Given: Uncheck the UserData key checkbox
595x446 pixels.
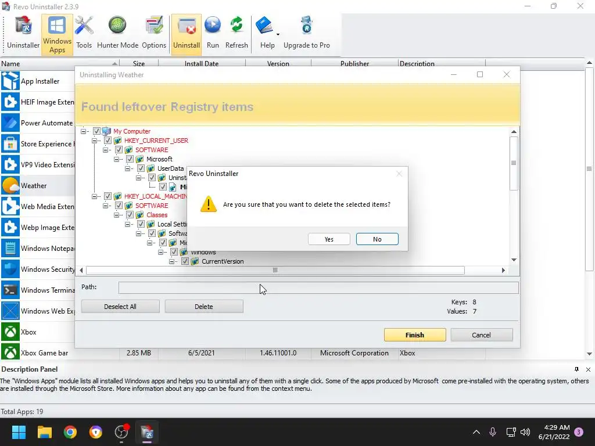Looking at the screenshot, I should [x=141, y=168].
